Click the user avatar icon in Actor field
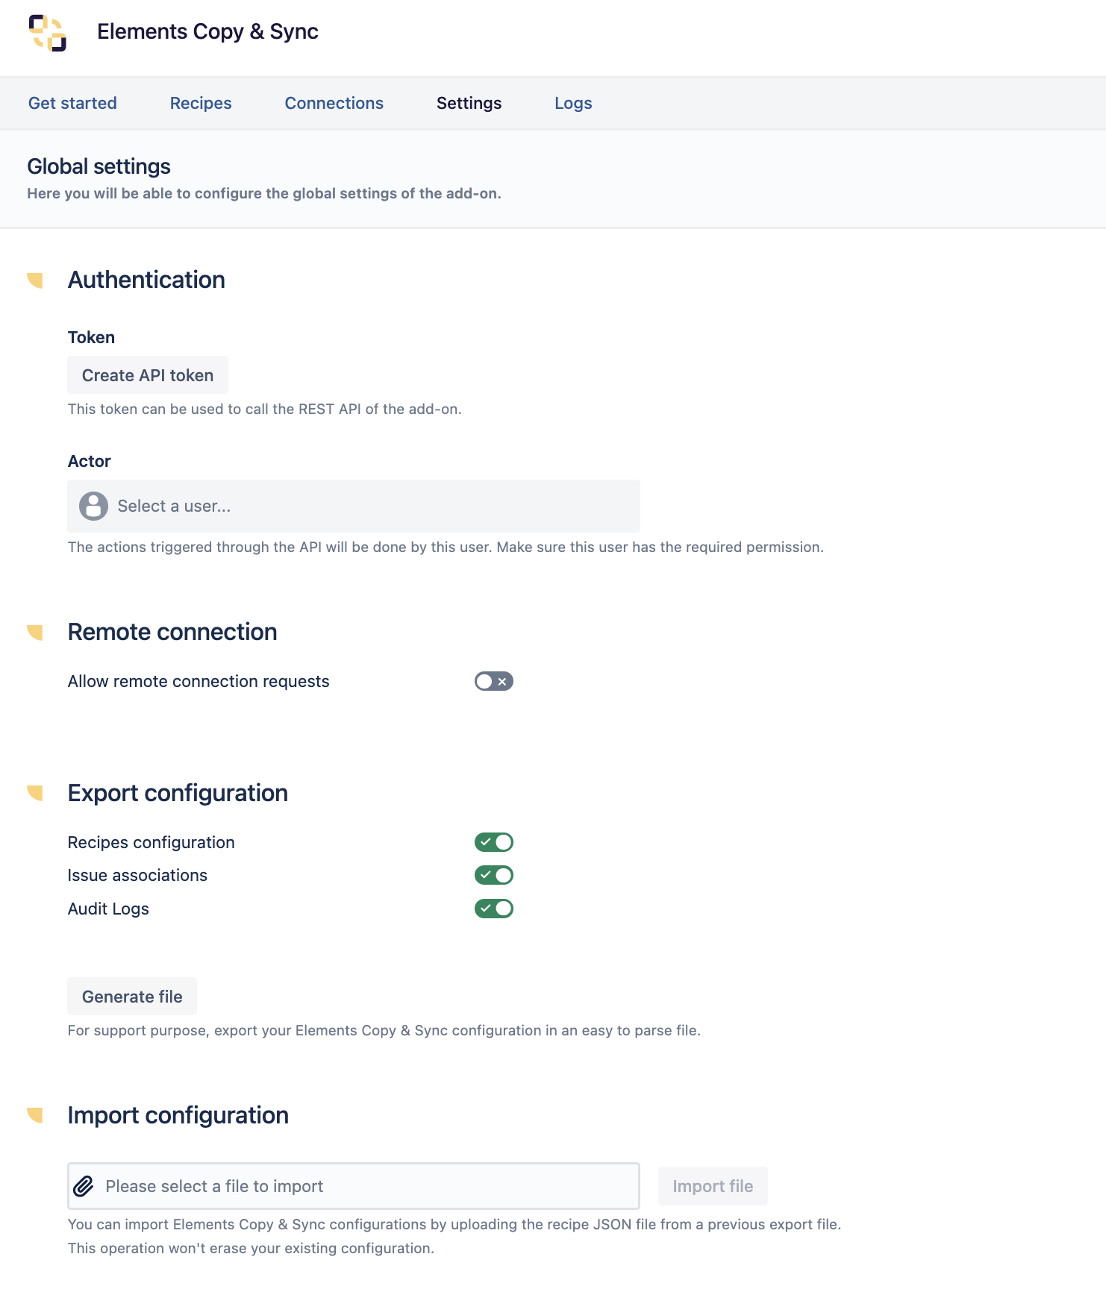The image size is (1106, 1292). 93,506
